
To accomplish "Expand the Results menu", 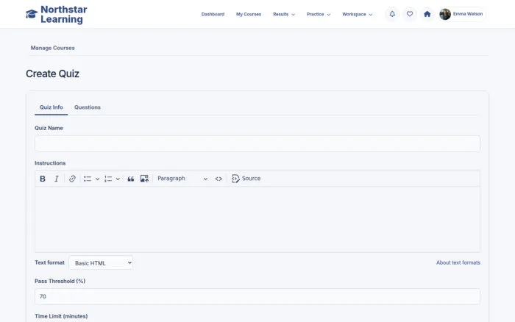I will (x=284, y=14).
